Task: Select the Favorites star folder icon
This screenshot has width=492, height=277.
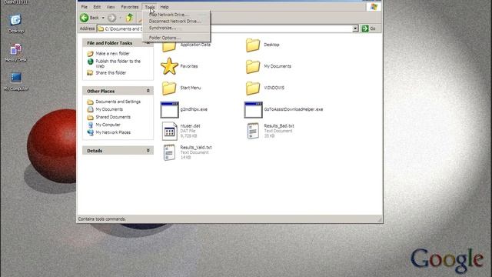Action: coord(169,66)
